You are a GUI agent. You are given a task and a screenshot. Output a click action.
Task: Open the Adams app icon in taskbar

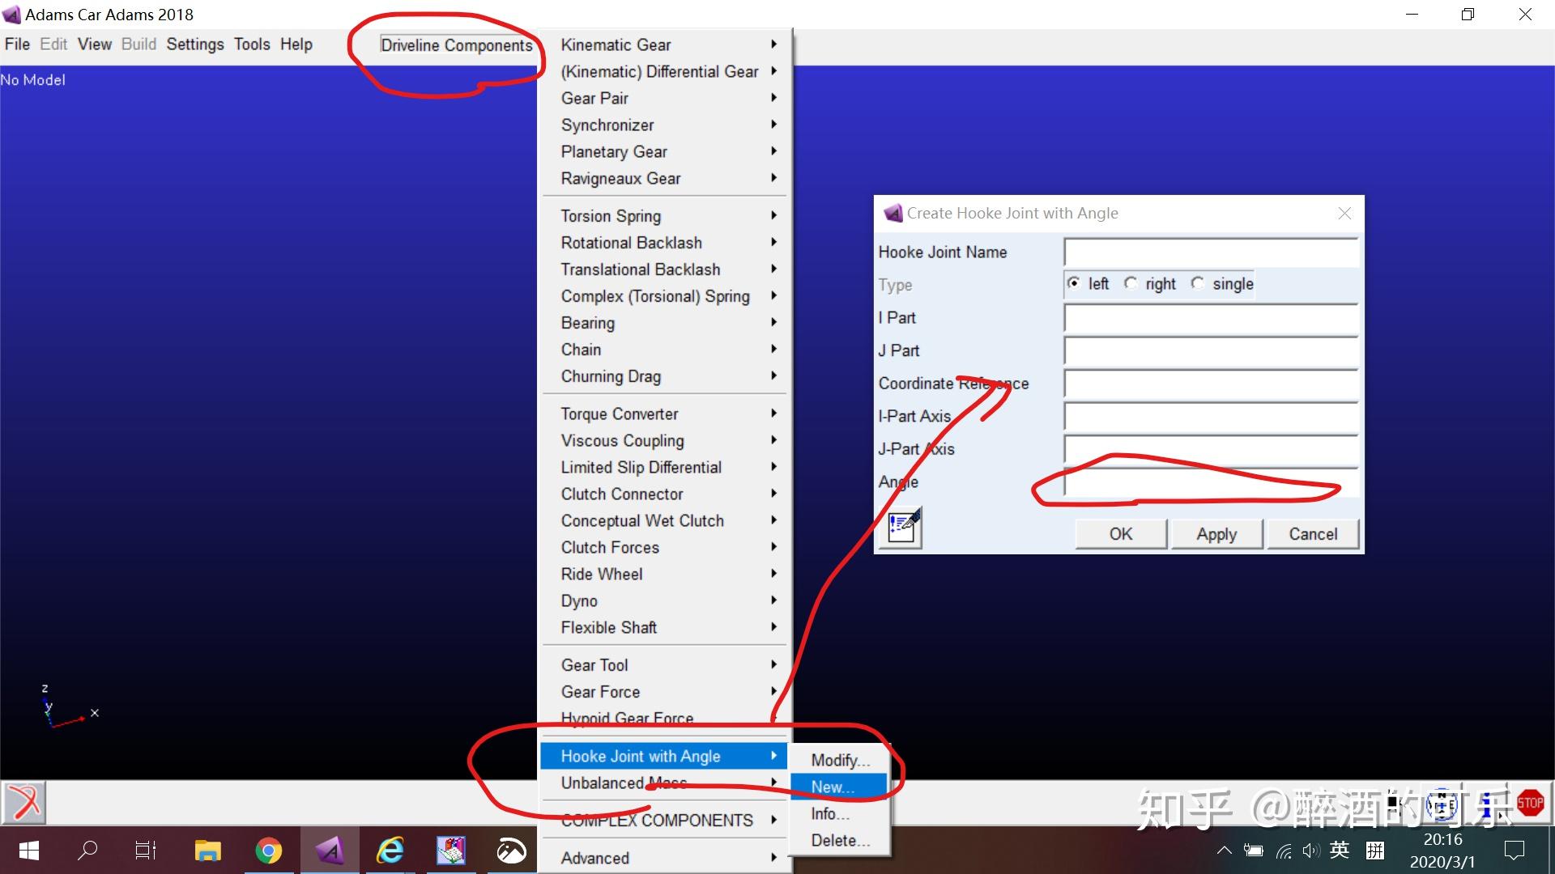(x=330, y=851)
